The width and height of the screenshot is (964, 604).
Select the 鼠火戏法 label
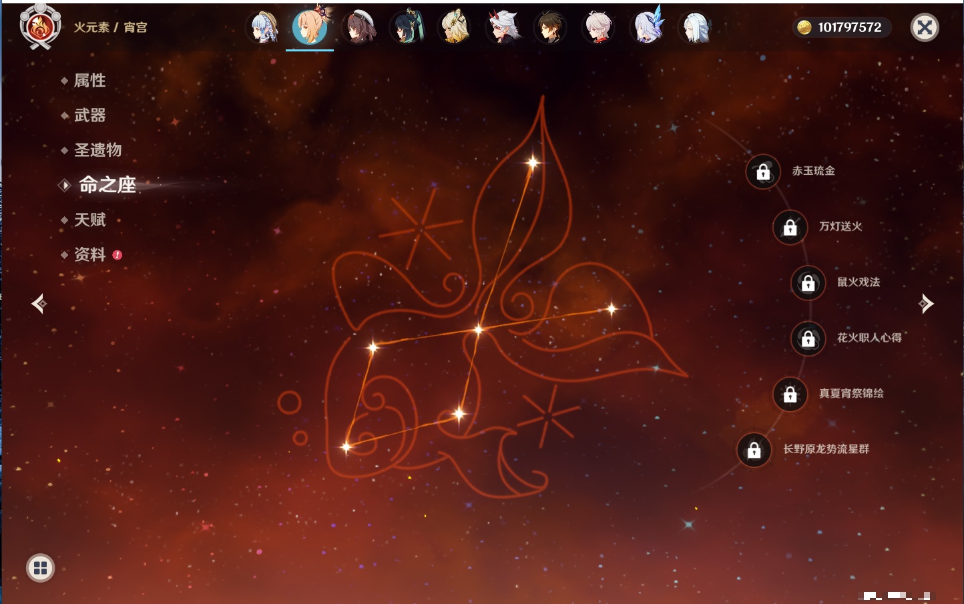(859, 282)
